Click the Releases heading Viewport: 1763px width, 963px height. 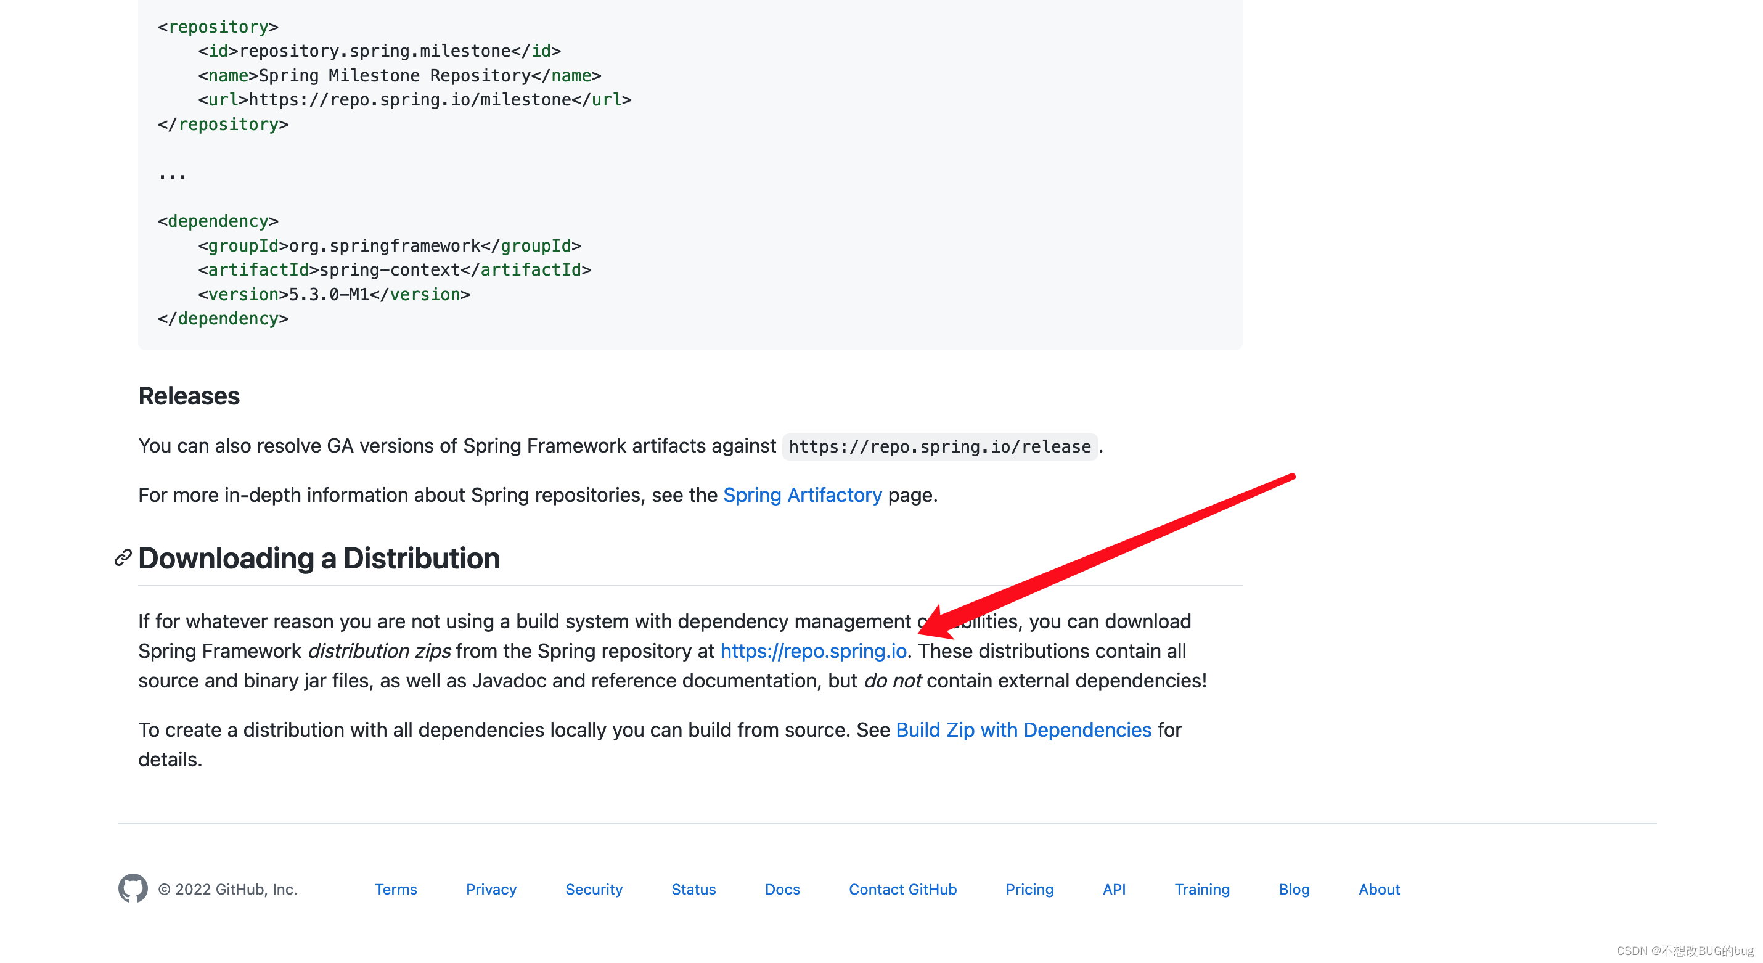(x=189, y=396)
